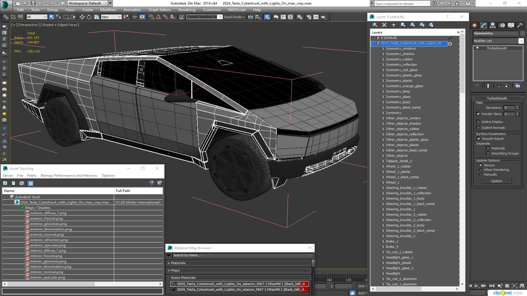Toggle Render Iters checkbox

478,114
